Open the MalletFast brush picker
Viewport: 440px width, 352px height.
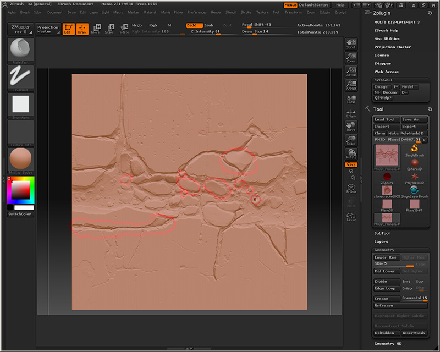20,51
